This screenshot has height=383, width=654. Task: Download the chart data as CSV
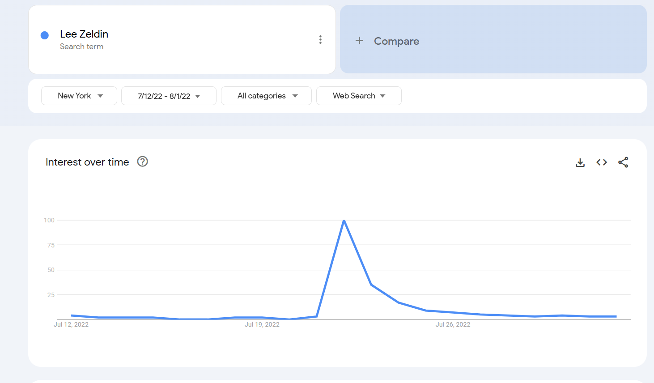click(580, 162)
